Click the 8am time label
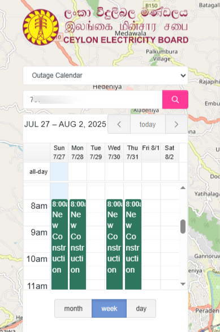The height and width of the screenshot is (332, 220). (39, 206)
